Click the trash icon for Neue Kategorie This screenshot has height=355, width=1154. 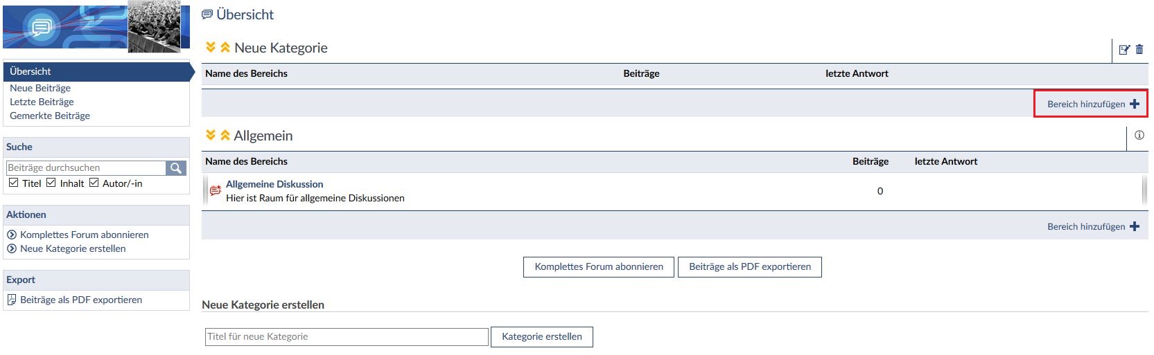[1139, 49]
